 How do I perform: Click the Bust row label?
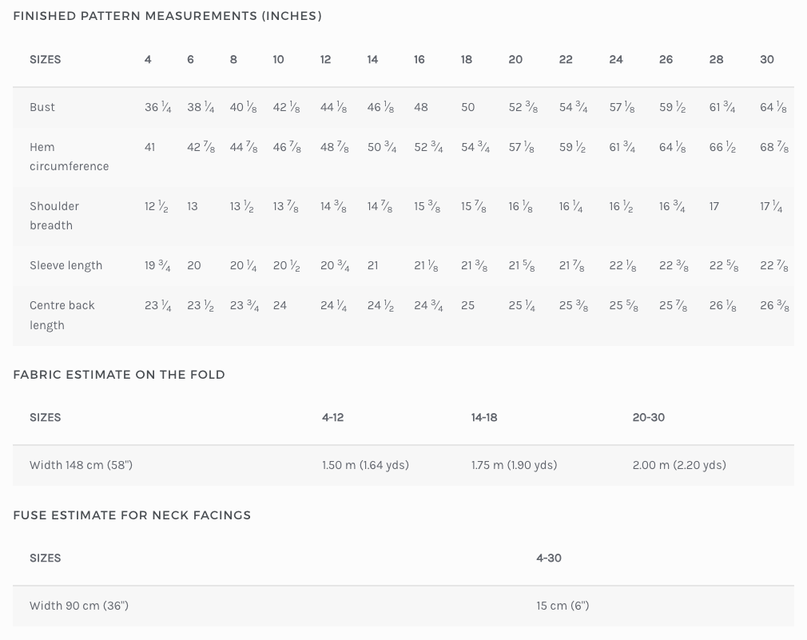[42, 107]
